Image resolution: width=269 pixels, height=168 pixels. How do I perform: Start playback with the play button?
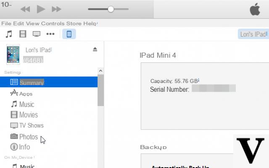click(41, 9)
